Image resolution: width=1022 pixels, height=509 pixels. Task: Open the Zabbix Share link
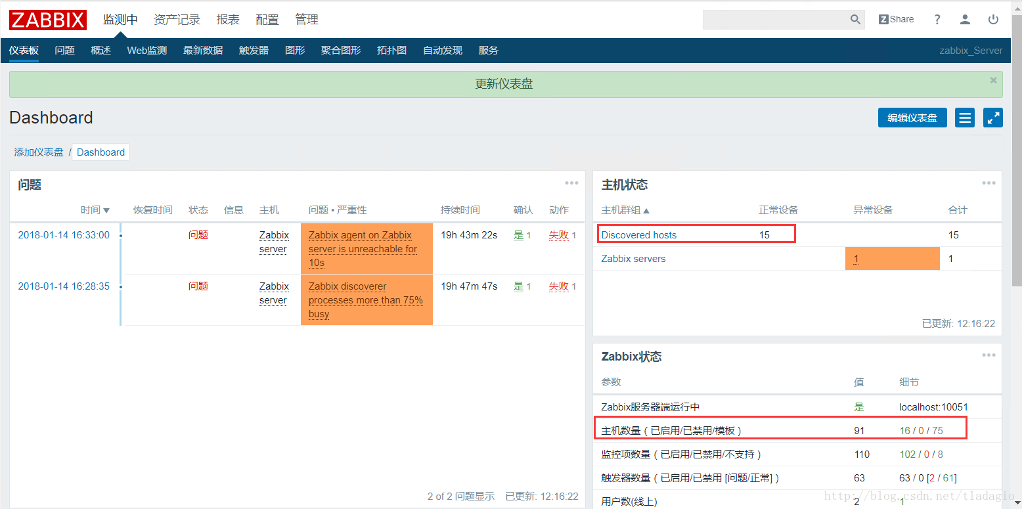pyautogui.click(x=897, y=20)
